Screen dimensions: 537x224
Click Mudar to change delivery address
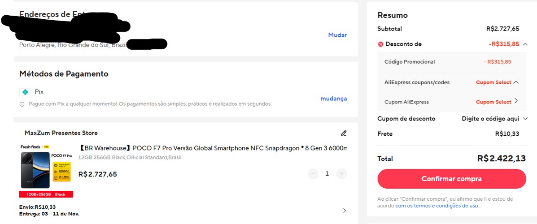pos(337,35)
